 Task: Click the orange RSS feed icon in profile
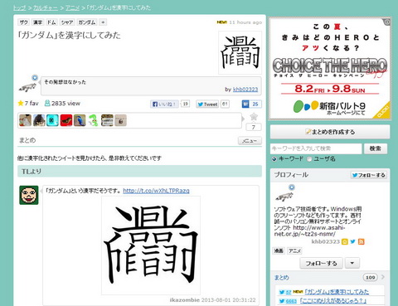click(x=361, y=241)
